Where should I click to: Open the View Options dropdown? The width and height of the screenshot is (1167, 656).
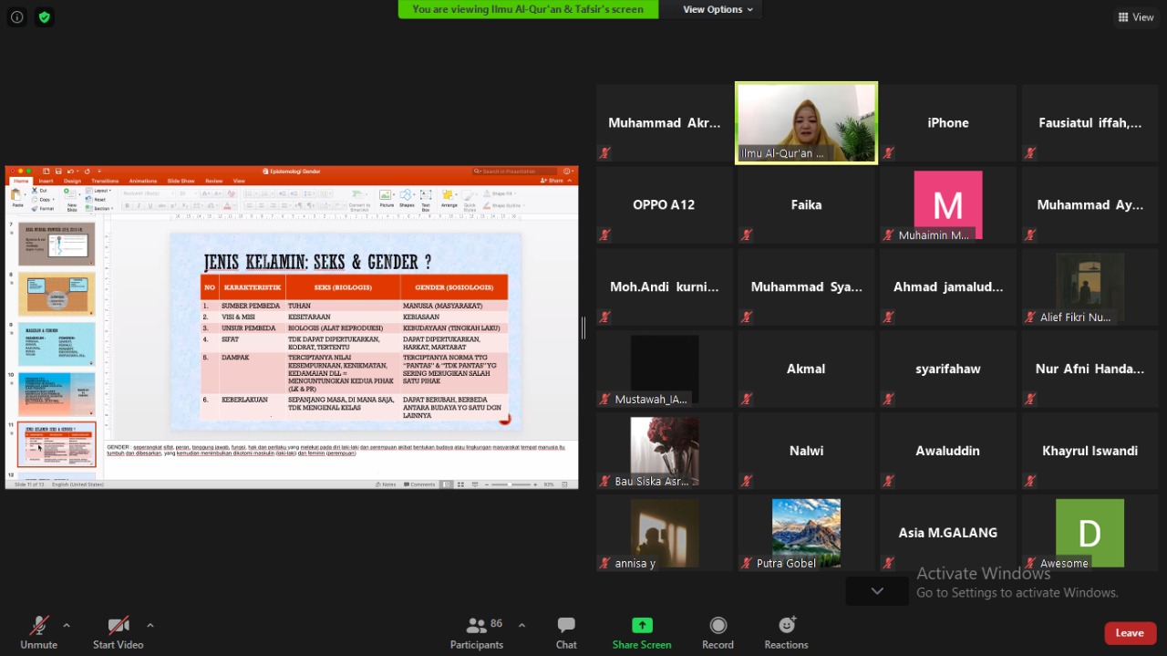coord(718,9)
